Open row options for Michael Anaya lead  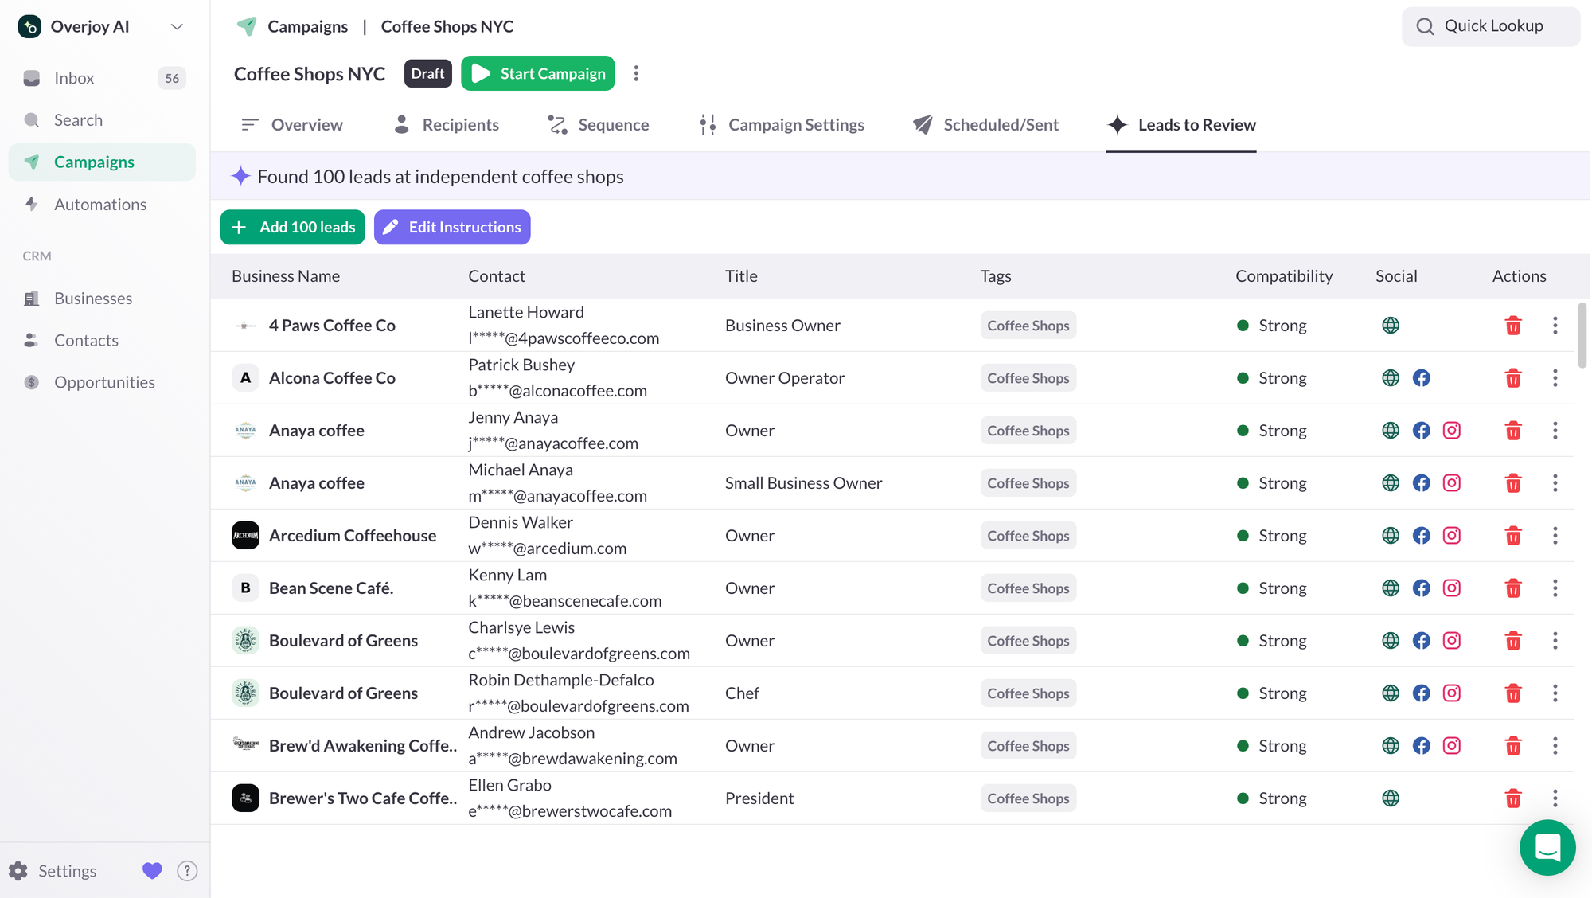coord(1555,483)
